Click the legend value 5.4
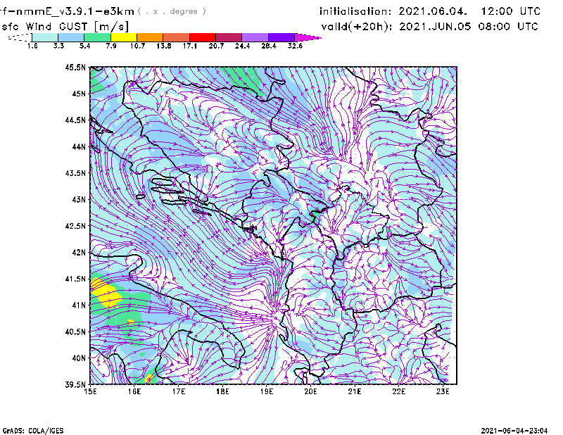This screenshot has width=563, height=435. click(x=84, y=46)
